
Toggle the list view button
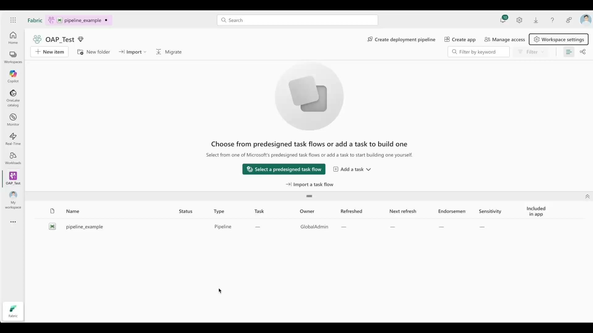(569, 52)
